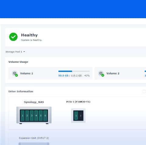Click the 50.5 GB used value
The height and width of the screenshot is (145, 146).
[63, 76]
